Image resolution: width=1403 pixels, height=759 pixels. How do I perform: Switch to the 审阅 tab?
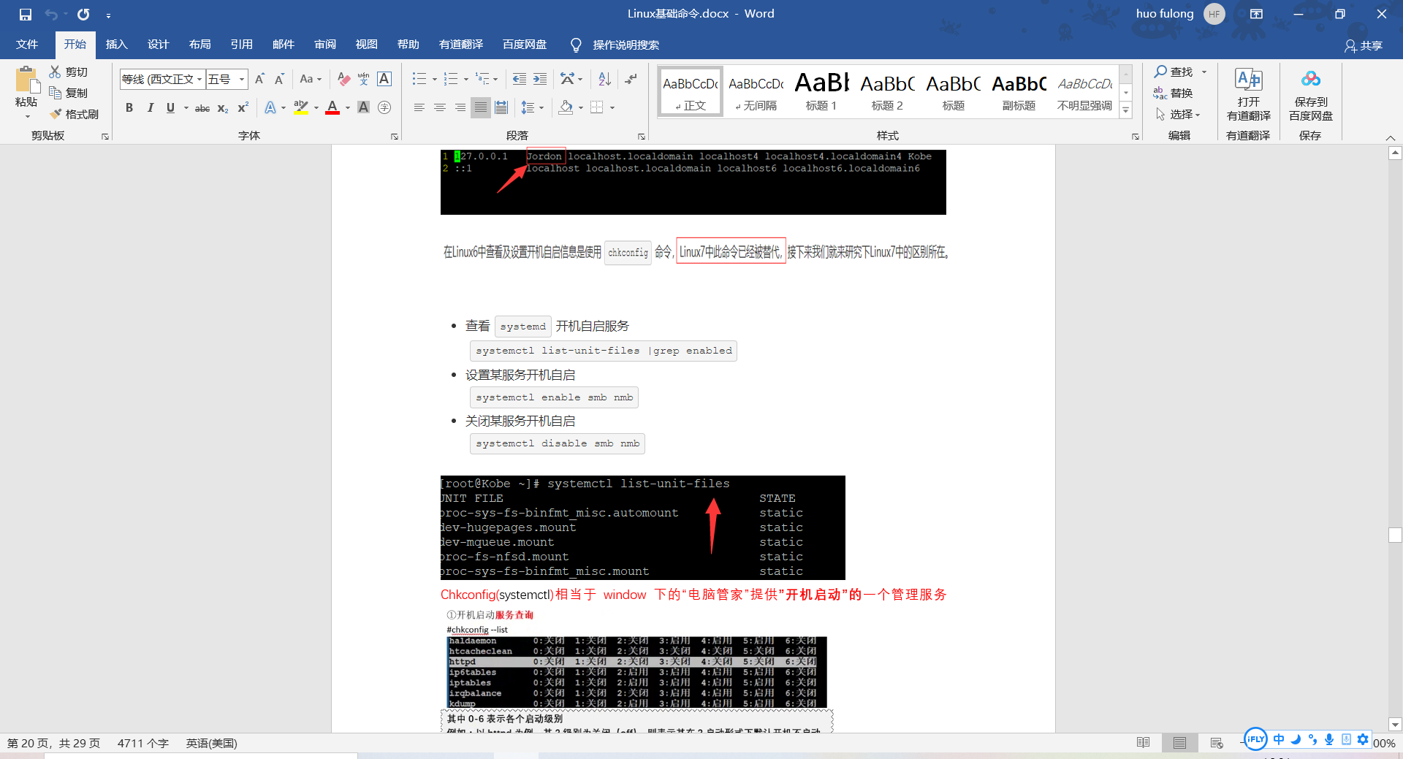pyautogui.click(x=325, y=45)
